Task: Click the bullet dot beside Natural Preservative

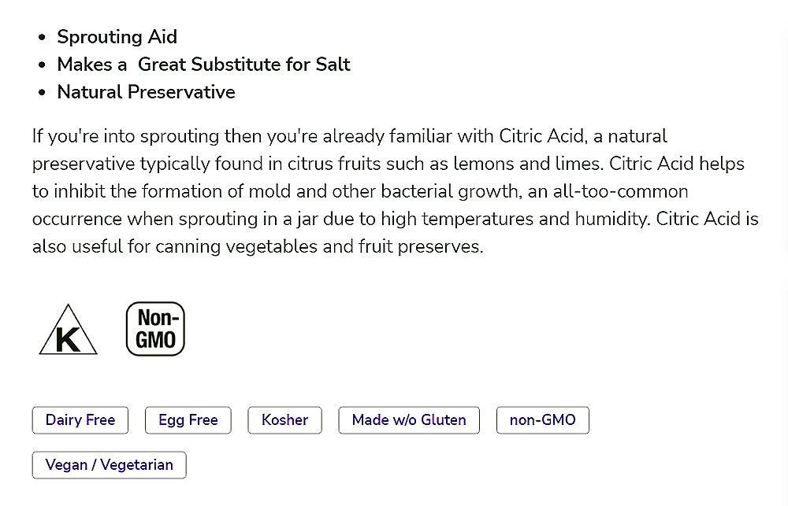Action: click(x=42, y=93)
